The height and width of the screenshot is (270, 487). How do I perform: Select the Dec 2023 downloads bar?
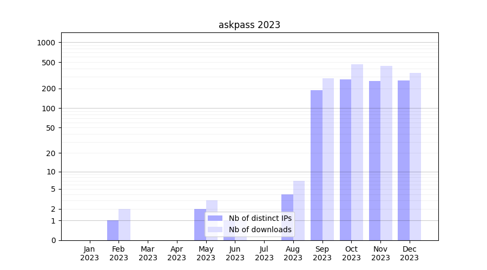coord(415,157)
